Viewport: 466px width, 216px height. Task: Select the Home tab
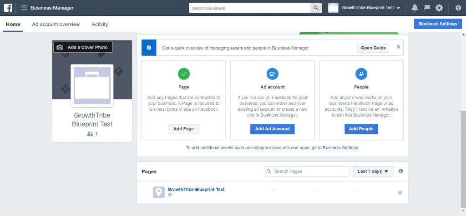(13, 25)
